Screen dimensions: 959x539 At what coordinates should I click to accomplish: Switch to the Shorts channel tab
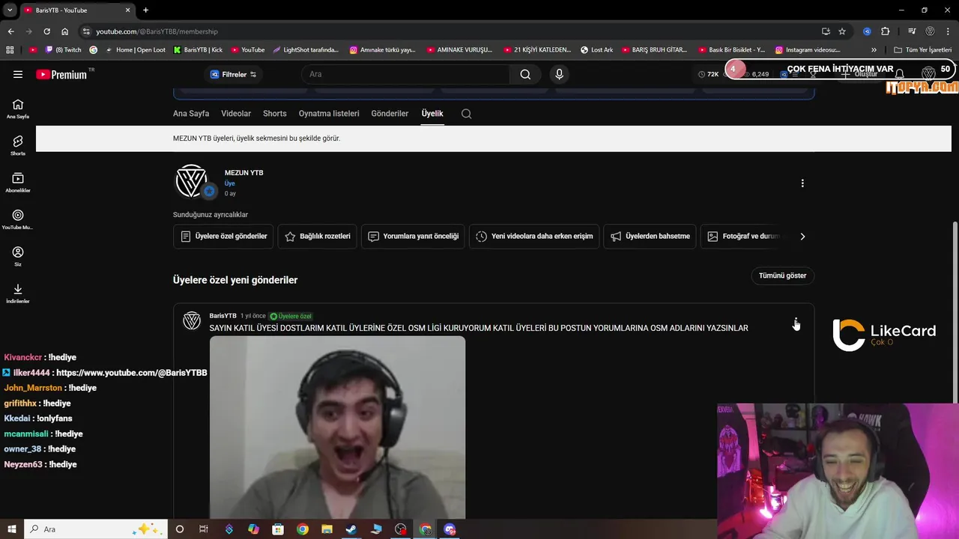pyautogui.click(x=275, y=114)
